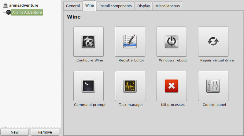Launch the Registry Editor icon
This screenshot has height=136, width=244.
click(x=130, y=41)
